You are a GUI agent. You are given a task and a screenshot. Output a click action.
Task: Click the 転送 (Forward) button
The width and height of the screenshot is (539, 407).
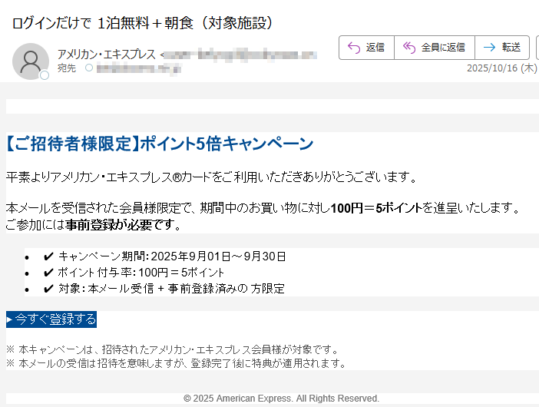(x=502, y=48)
